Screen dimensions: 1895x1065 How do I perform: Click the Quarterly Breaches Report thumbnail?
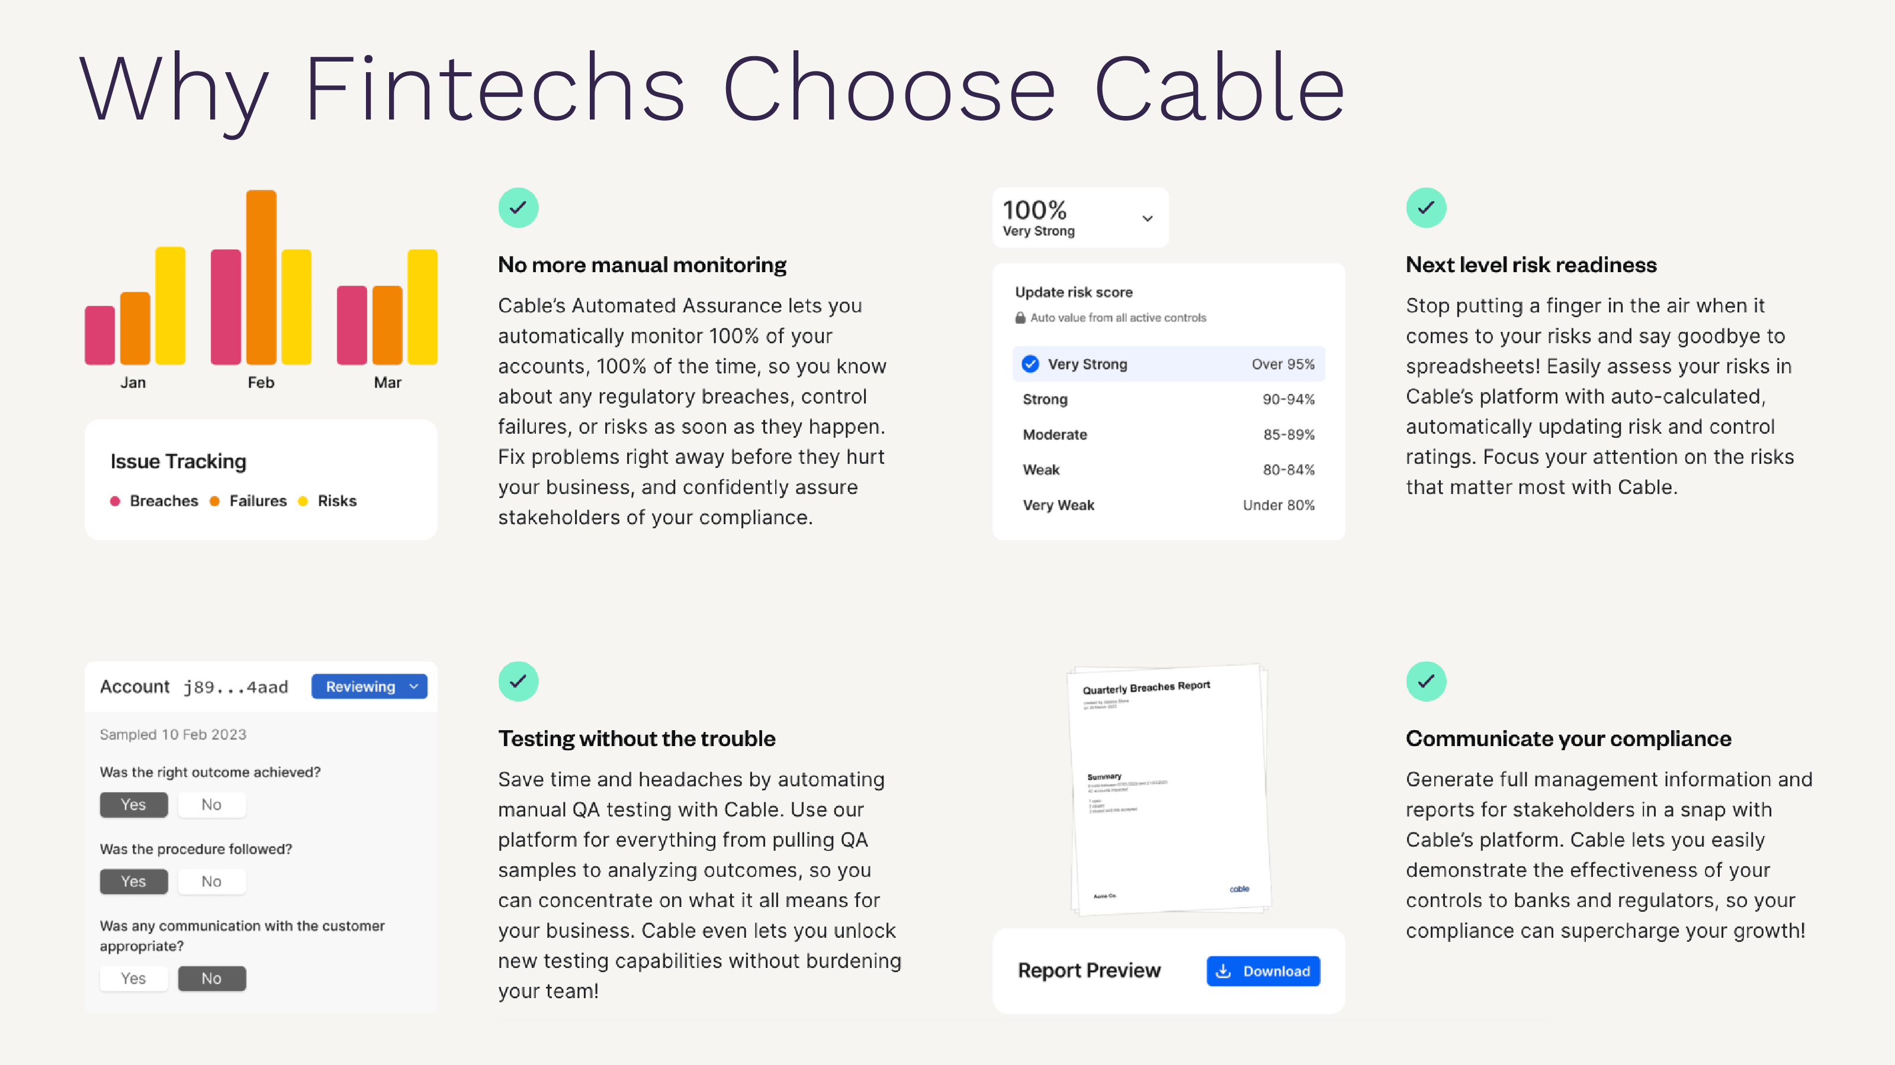(1168, 790)
